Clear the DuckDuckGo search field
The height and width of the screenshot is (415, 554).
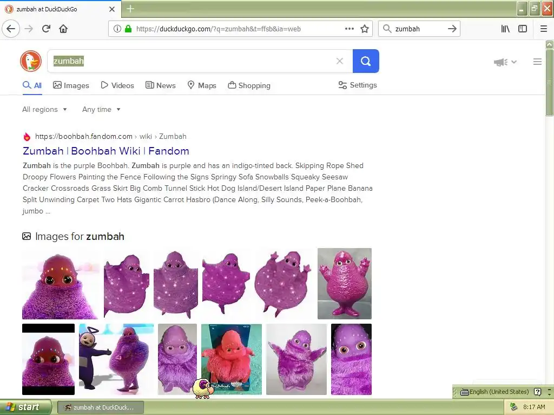[x=340, y=61]
